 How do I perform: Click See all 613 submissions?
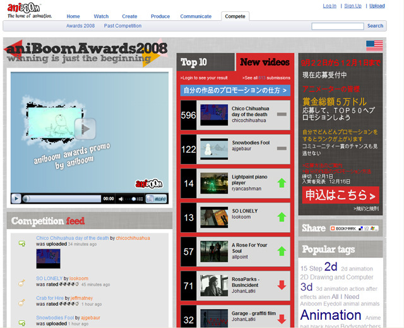[266, 78]
